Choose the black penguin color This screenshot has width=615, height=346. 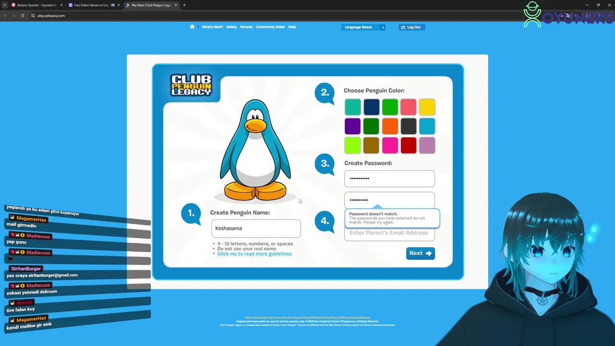click(408, 126)
